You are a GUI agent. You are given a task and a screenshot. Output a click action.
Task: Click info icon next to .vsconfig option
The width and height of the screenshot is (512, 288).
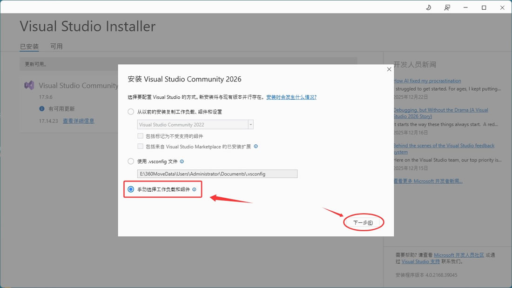(182, 161)
